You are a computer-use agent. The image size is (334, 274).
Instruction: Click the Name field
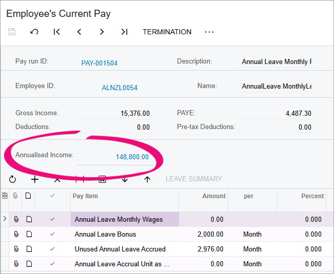[277, 86]
